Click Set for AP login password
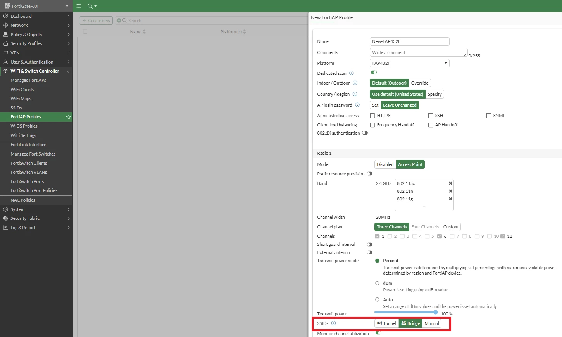 pos(375,105)
